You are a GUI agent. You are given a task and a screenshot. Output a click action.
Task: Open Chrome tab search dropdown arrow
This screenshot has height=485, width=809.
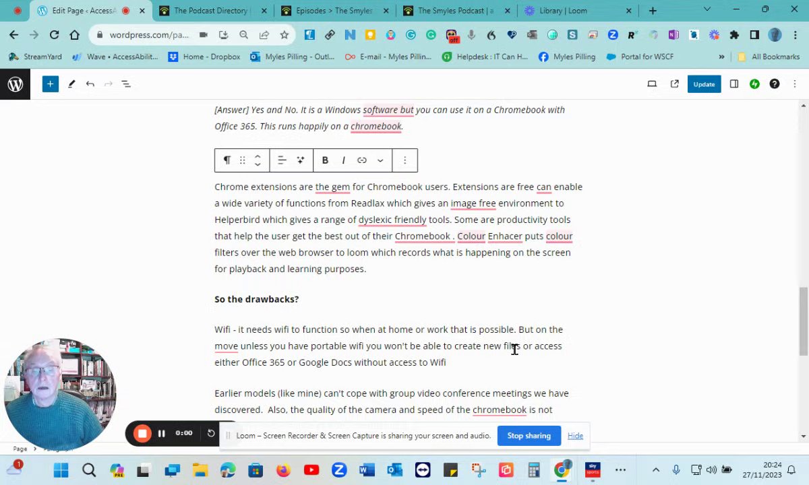pyautogui.click(x=707, y=9)
